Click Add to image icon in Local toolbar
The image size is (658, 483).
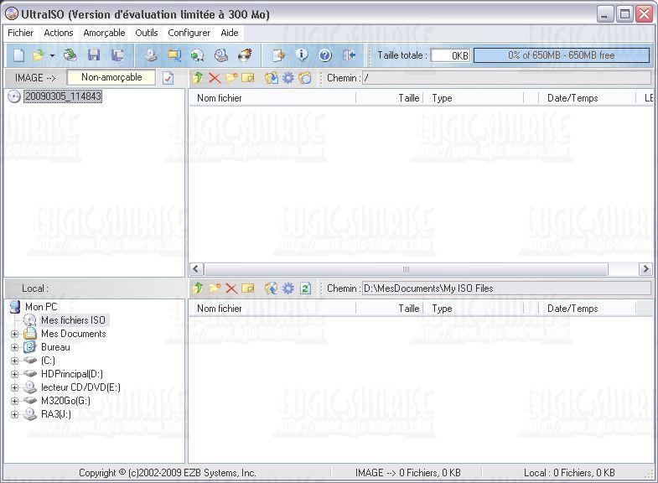pyautogui.click(x=272, y=288)
